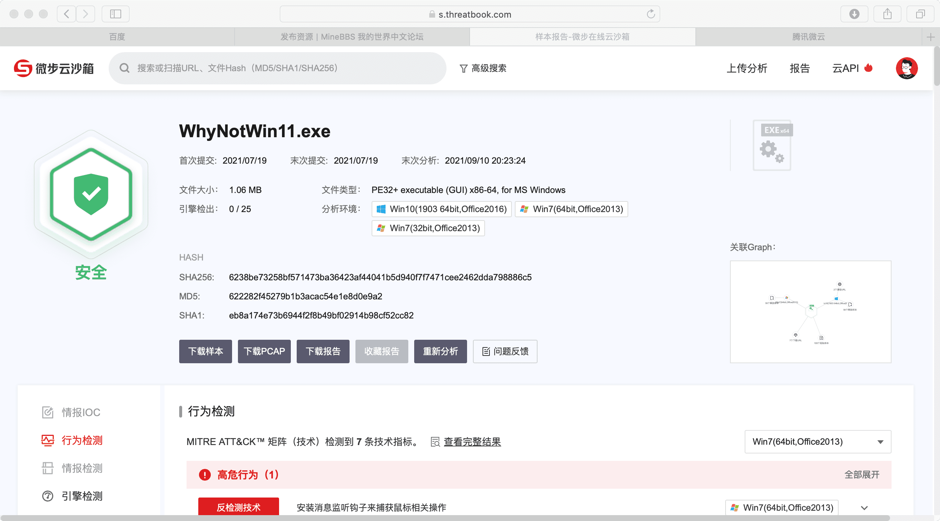Click the SHA256 hash value
This screenshot has height=521, width=940.
point(380,277)
